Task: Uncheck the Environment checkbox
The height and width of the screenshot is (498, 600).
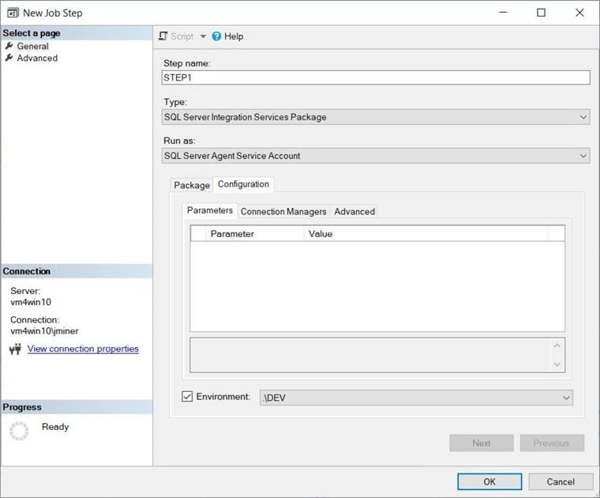Action: [x=187, y=397]
